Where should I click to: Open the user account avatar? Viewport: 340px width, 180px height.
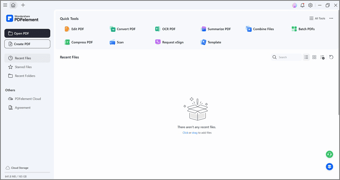pyautogui.click(x=295, y=6)
